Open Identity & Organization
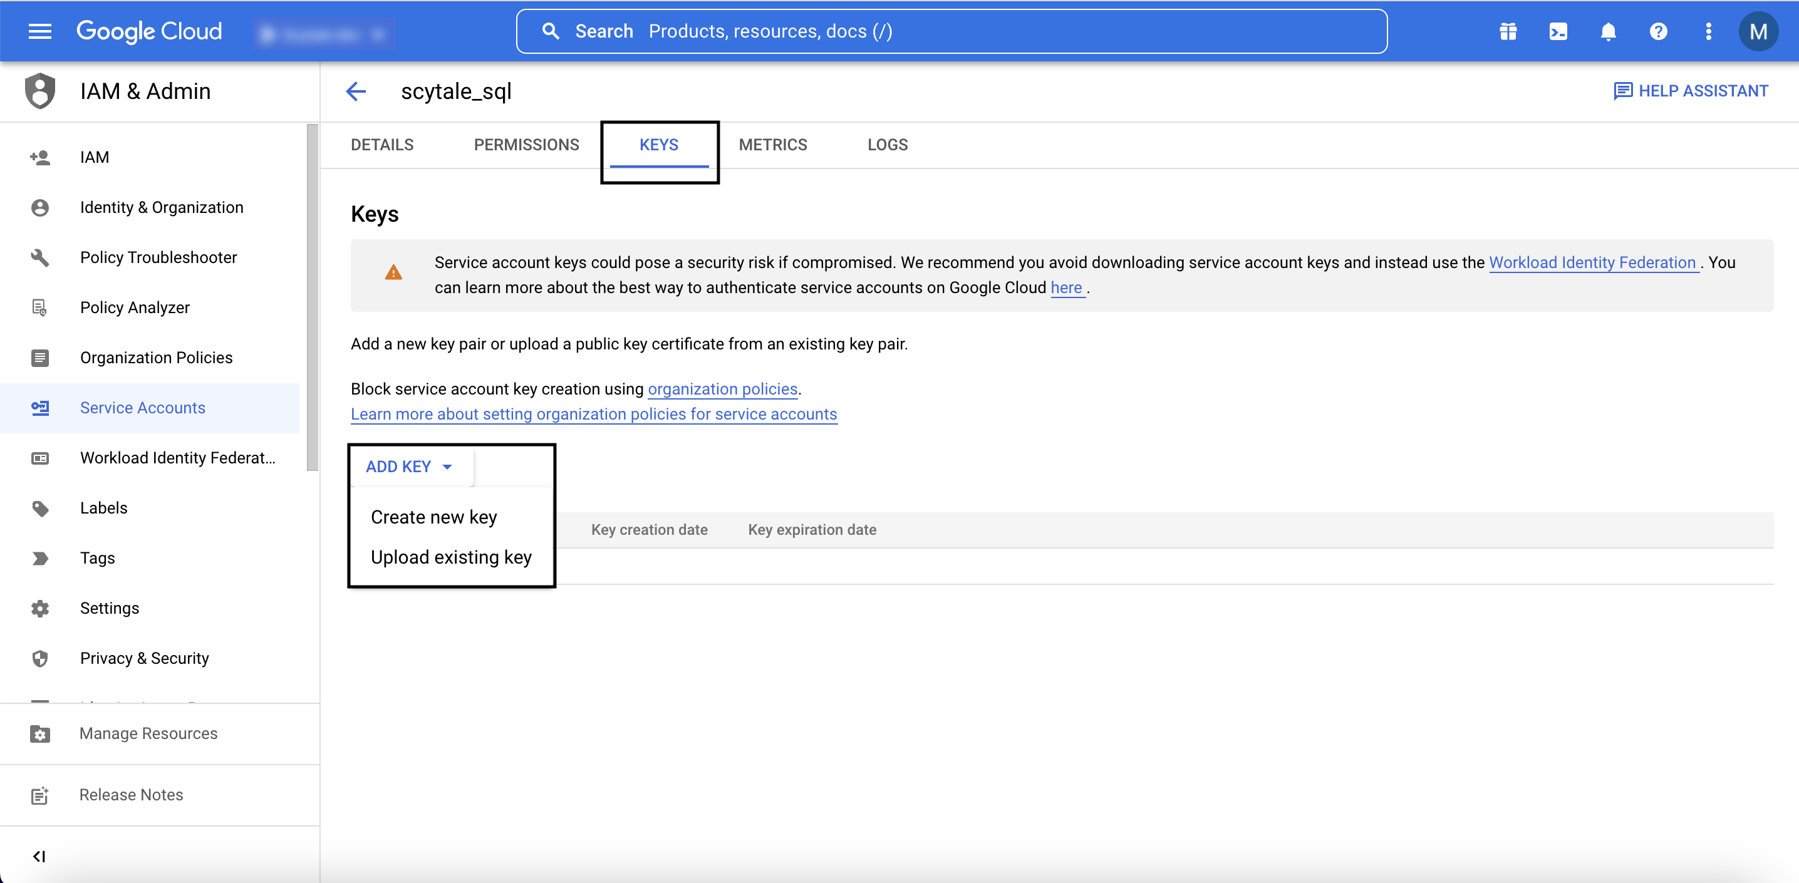The image size is (1799, 883). click(150, 207)
